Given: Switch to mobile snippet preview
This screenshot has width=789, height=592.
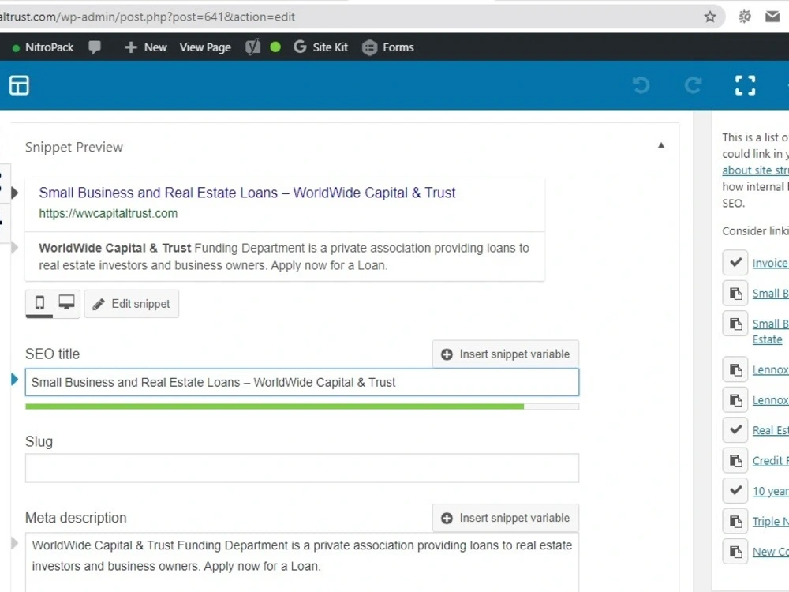Looking at the screenshot, I should coord(39,303).
